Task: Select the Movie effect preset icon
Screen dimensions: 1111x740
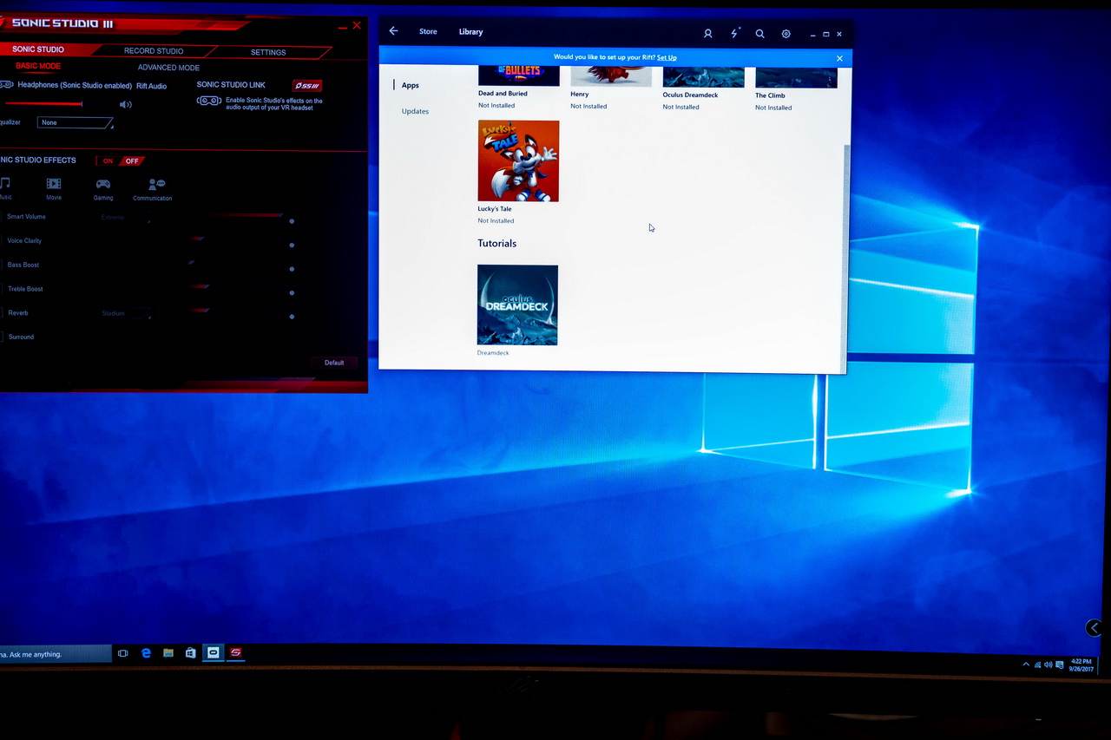Action: [54, 184]
